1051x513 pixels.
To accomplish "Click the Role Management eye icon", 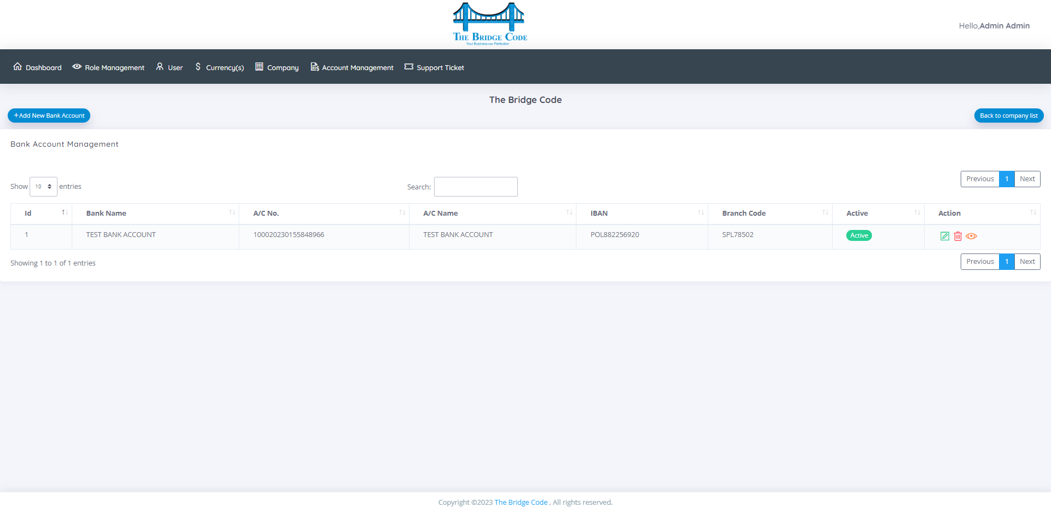I will tap(77, 67).
